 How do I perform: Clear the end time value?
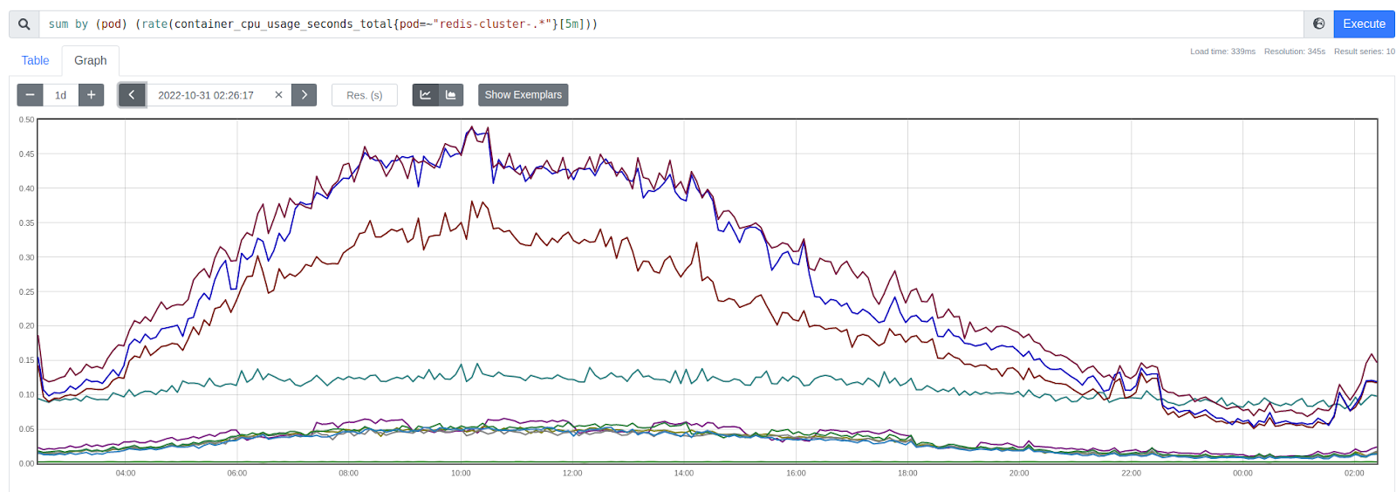pyautogui.click(x=278, y=95)
